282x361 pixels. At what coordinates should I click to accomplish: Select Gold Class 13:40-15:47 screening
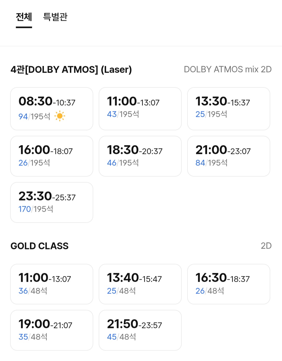[140, 284]
